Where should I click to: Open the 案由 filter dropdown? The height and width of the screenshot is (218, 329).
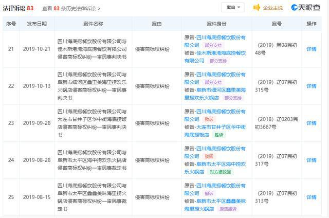233,8
